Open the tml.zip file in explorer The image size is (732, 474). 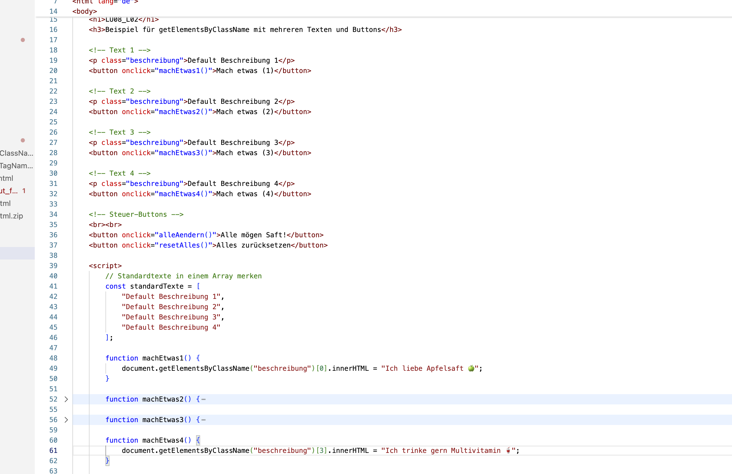12,216
